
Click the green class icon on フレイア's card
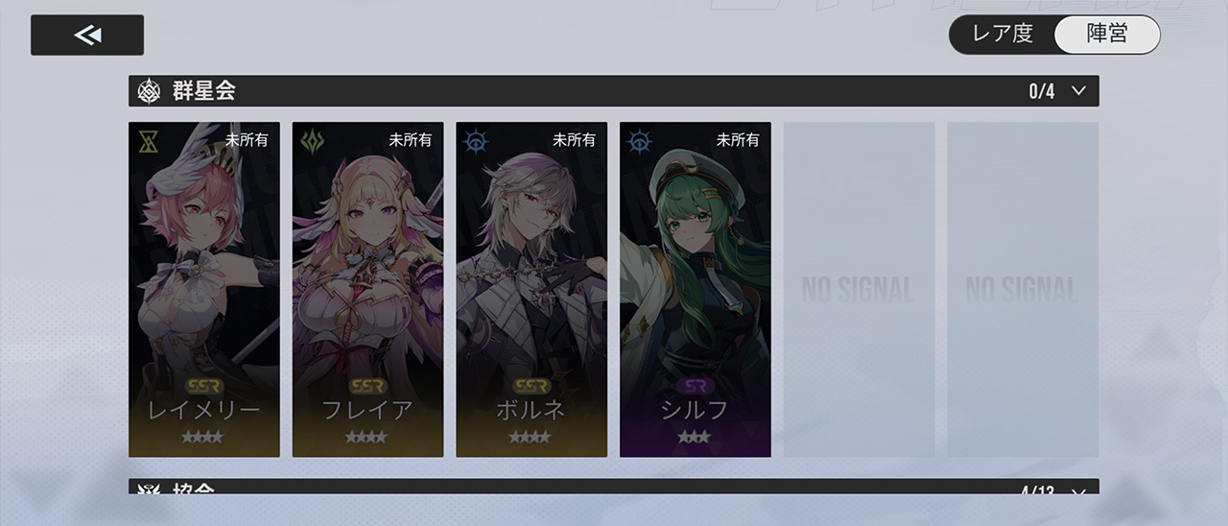313,141
